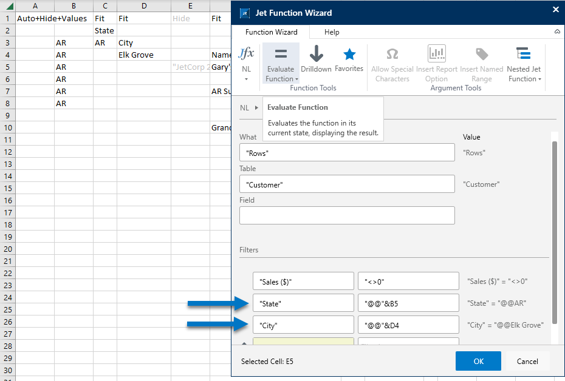
Task: Collapse the ribbon with the caret icon
Action: tap(557, 32)
